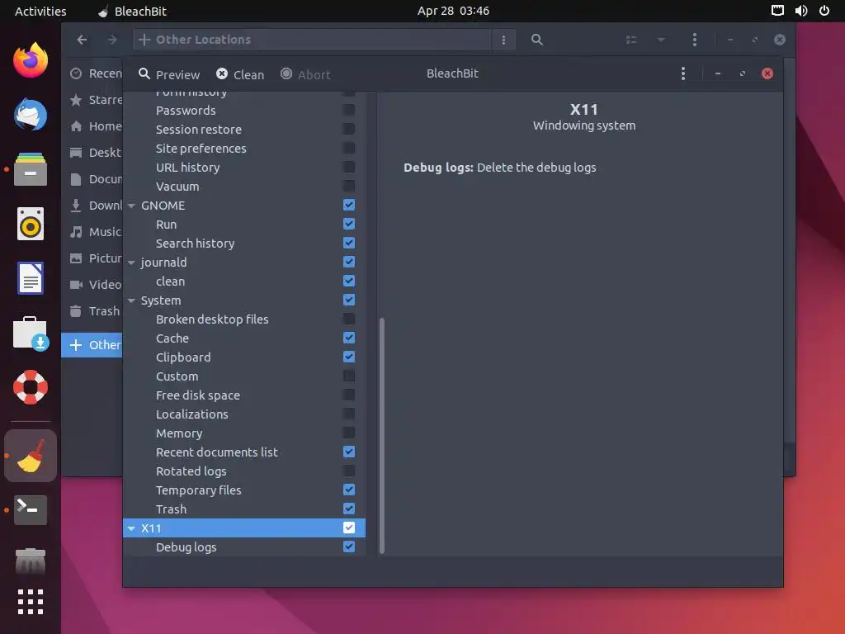Select Trash in Files sidebar
The height and width of the screenshot is (634, 845).
pos(92,311)
